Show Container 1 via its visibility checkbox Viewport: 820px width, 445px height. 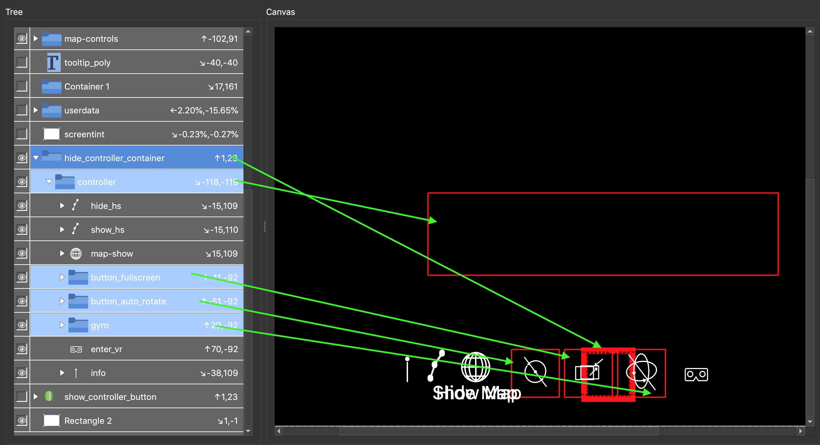[22, 86]
